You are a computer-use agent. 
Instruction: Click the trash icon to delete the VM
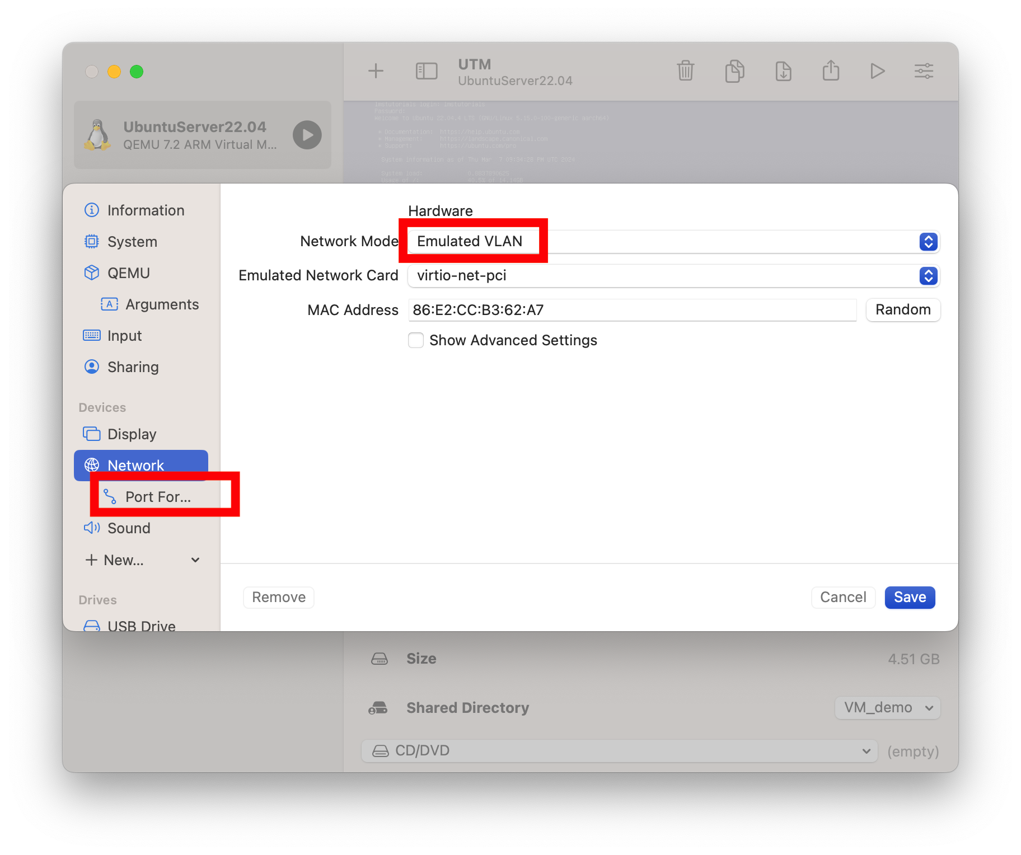tap(685, 71)
